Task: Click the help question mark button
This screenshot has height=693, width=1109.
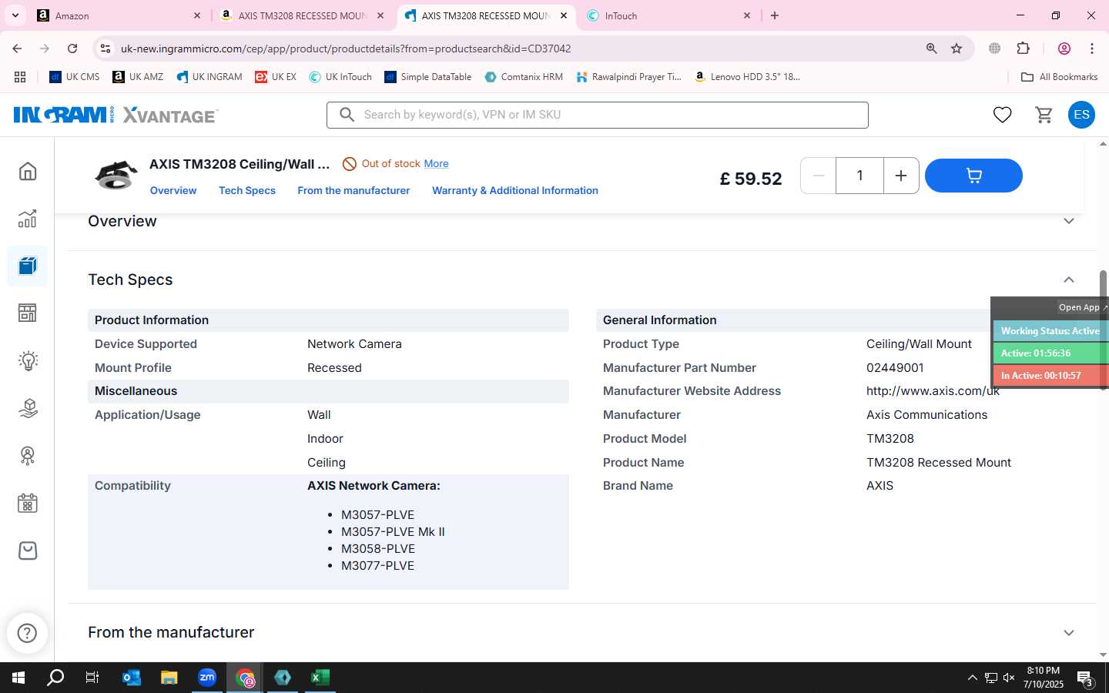Action: 28,633
